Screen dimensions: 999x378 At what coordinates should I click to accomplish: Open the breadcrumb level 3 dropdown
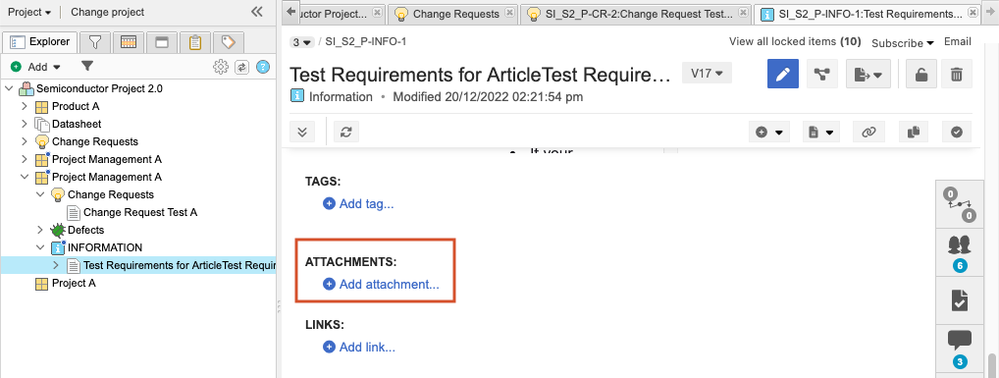(x=302, y=42)
